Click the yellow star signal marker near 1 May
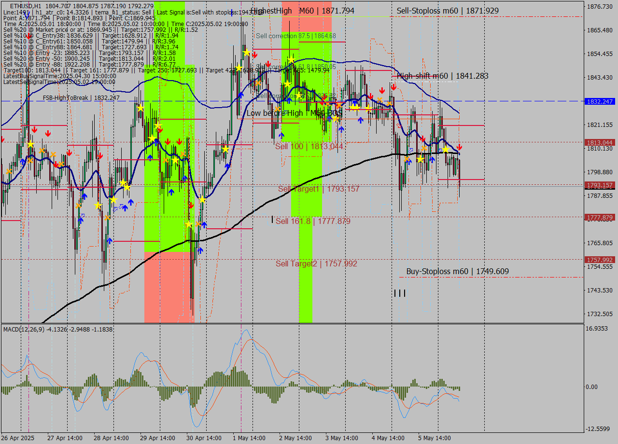This screenshot has height=444, width=618. [x=247, y=52]
